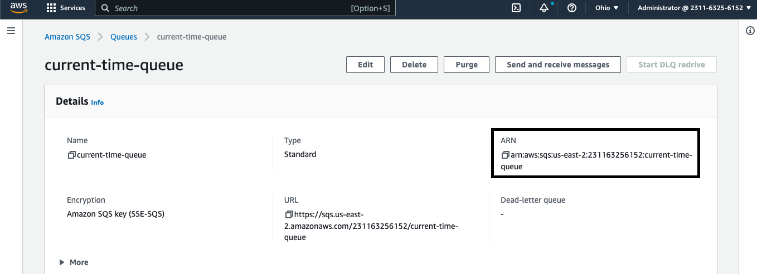Select the magnifier icon in search bar
The image size is (757, 274).
tap(106, 8)
